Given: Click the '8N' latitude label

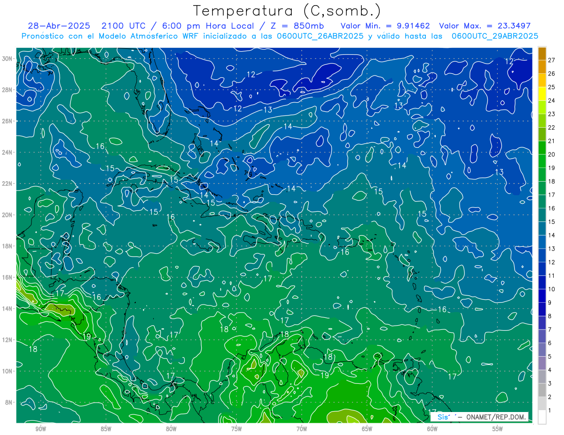Looking at the screenshot, I should (9, 402).
